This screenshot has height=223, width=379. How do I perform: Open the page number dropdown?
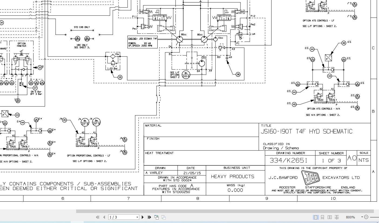[137, 217]
